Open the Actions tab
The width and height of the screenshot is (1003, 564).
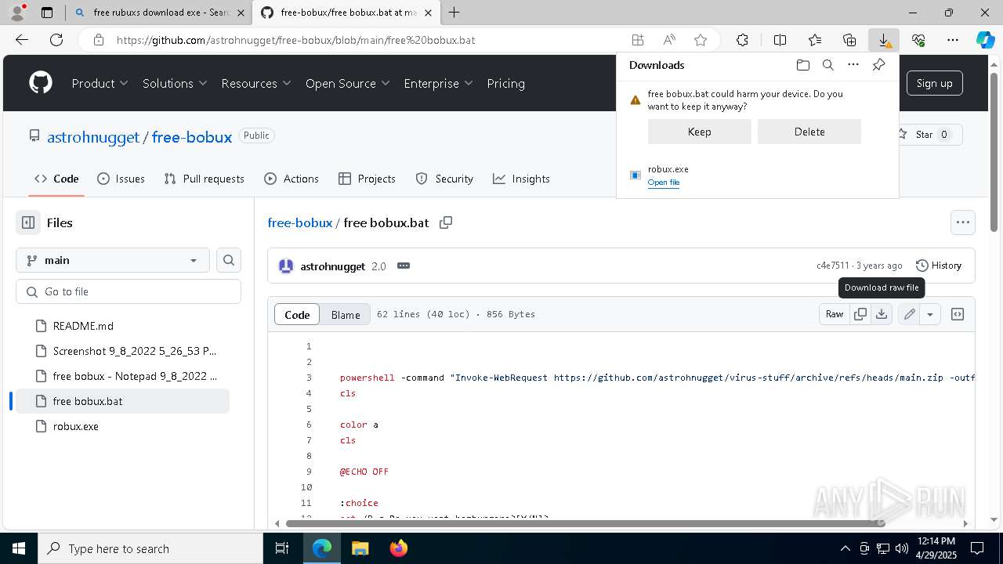click(x=291, y=179)
